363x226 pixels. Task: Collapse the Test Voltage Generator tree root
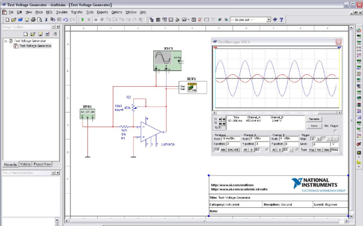[x=5, y=41]
